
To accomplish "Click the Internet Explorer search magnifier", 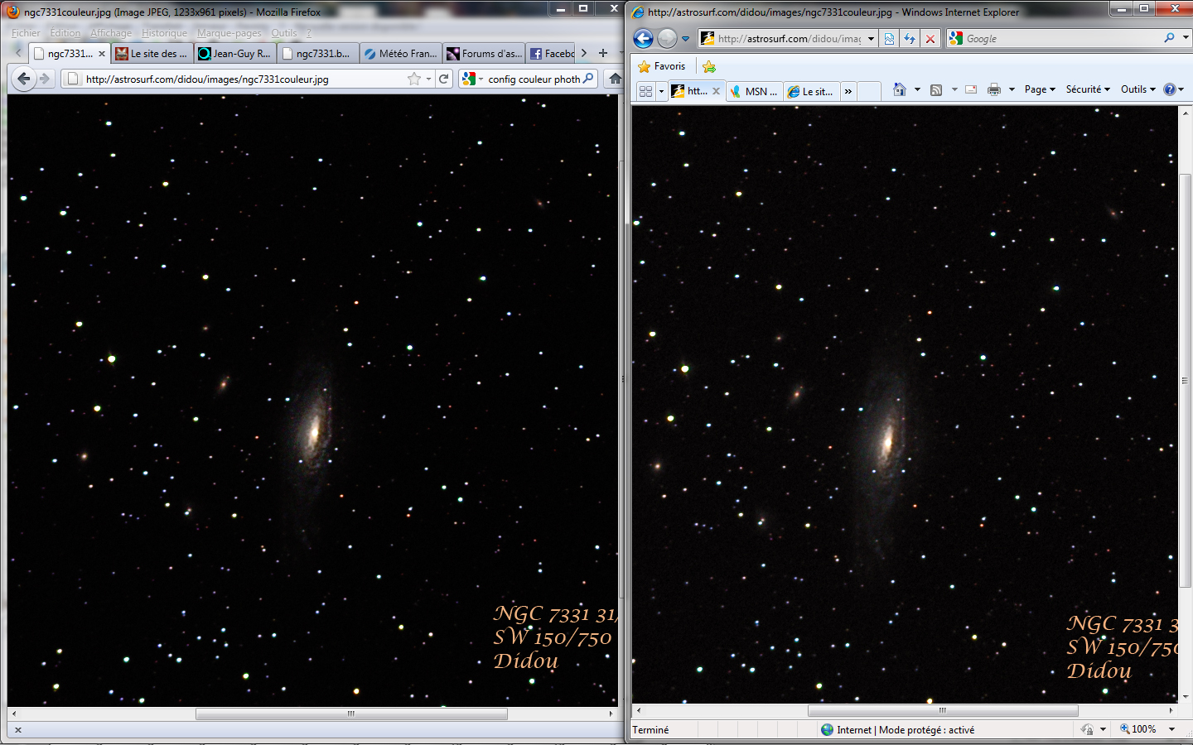I will [1169, 38].
